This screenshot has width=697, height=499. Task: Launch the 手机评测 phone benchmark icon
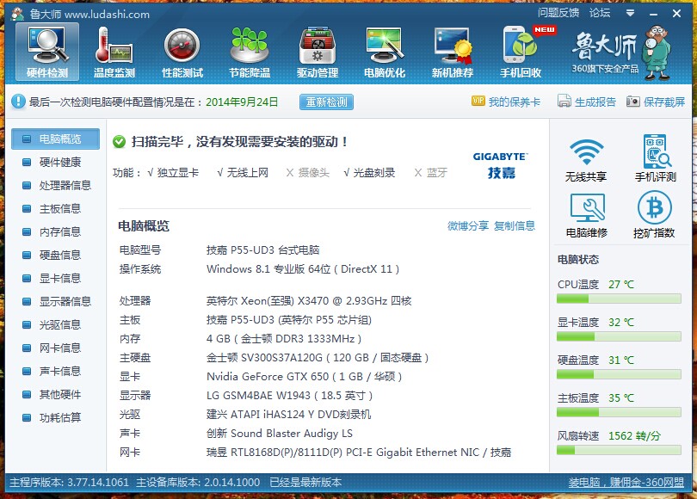click(656, 159)
